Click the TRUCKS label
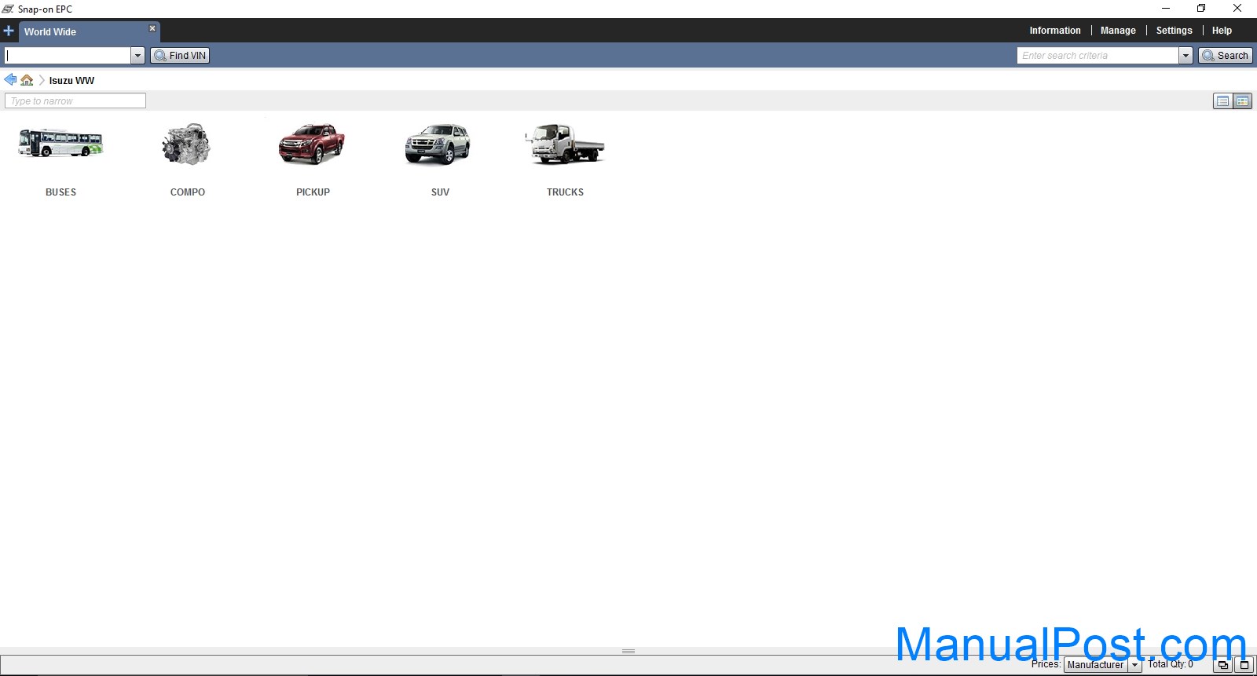This screenshot has width=1257, height=676. click(x=565, y=192)
